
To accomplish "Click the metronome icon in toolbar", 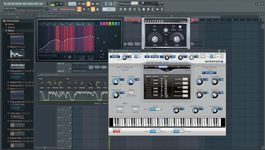I will pos(79,4).
